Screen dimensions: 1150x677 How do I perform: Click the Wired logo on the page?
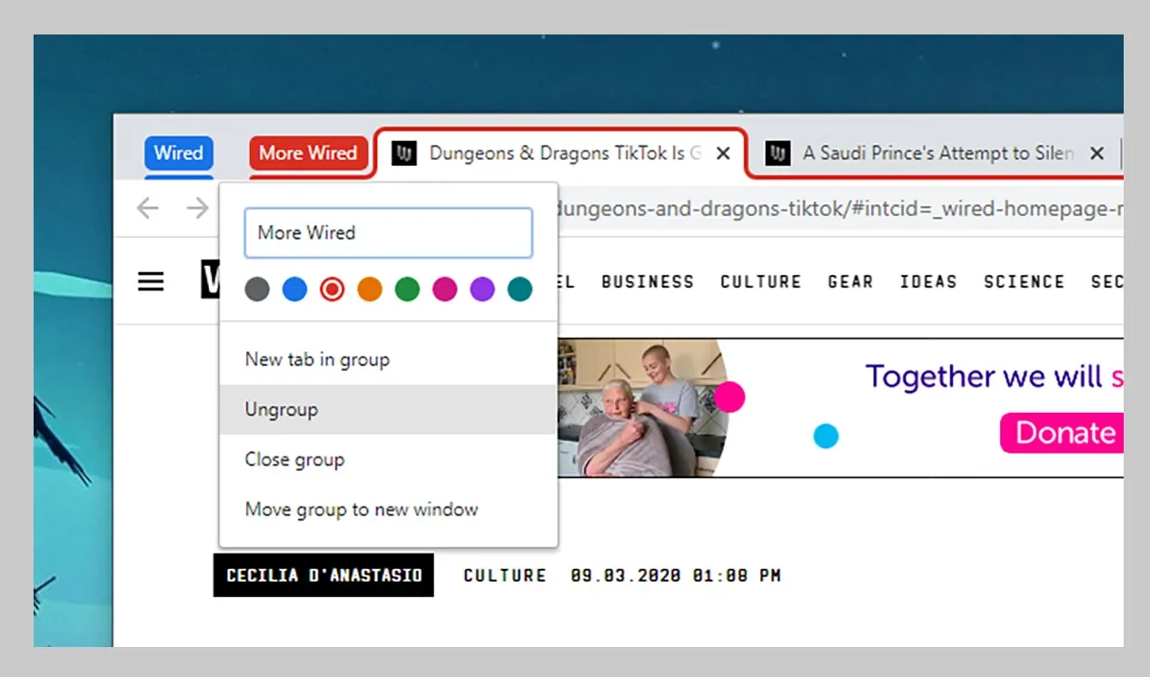click(x=210, y=280)
